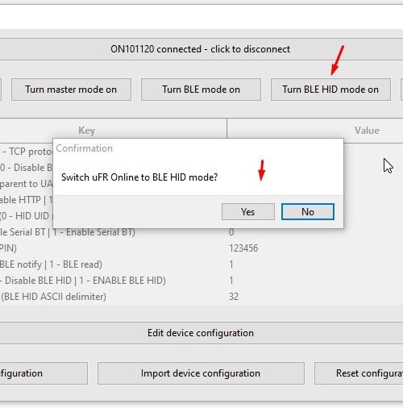Select the Enable Serial BT row
Viewport: 403px width, 408px height.
201,232
